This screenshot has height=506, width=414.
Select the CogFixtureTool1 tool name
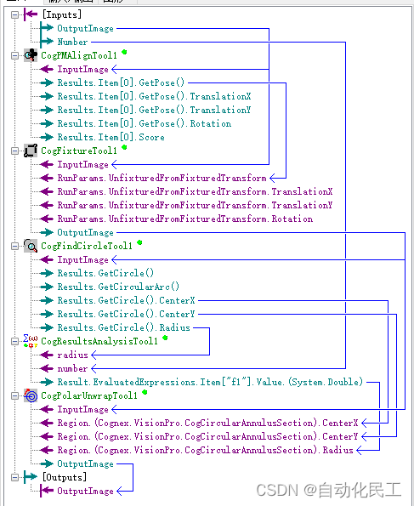(79, 151)
